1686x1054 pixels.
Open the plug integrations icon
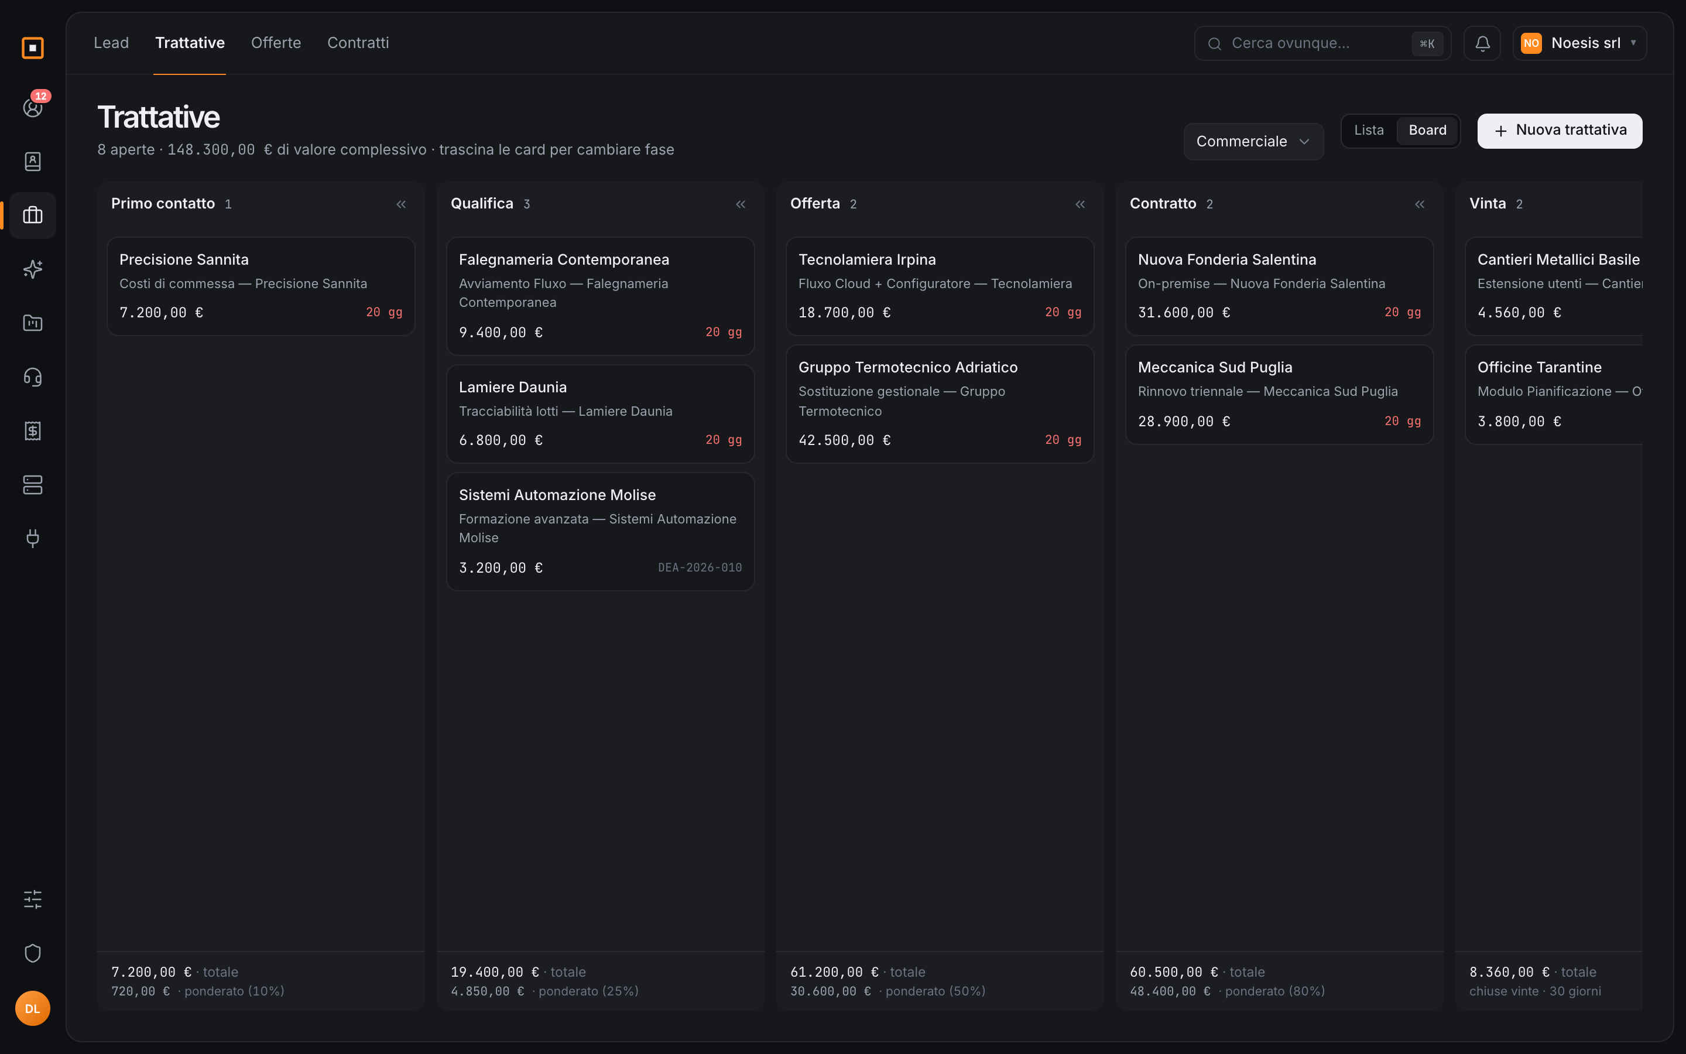[33, 538]
